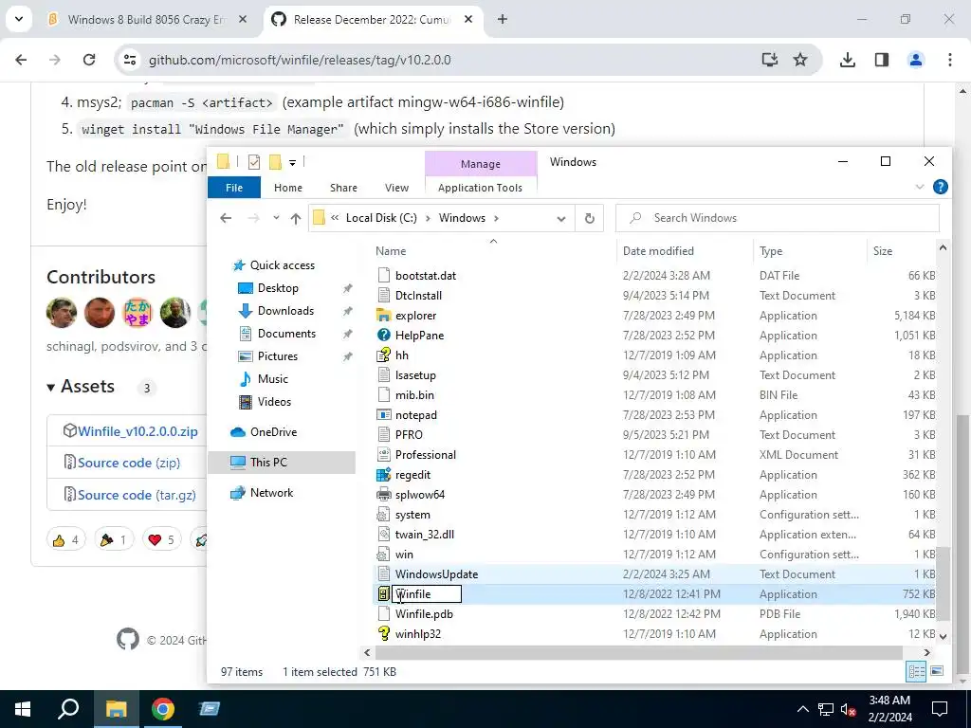Open Chrome three-dot menu
The width and height of the screenshot is (971, 728).
tap(950, 60)
